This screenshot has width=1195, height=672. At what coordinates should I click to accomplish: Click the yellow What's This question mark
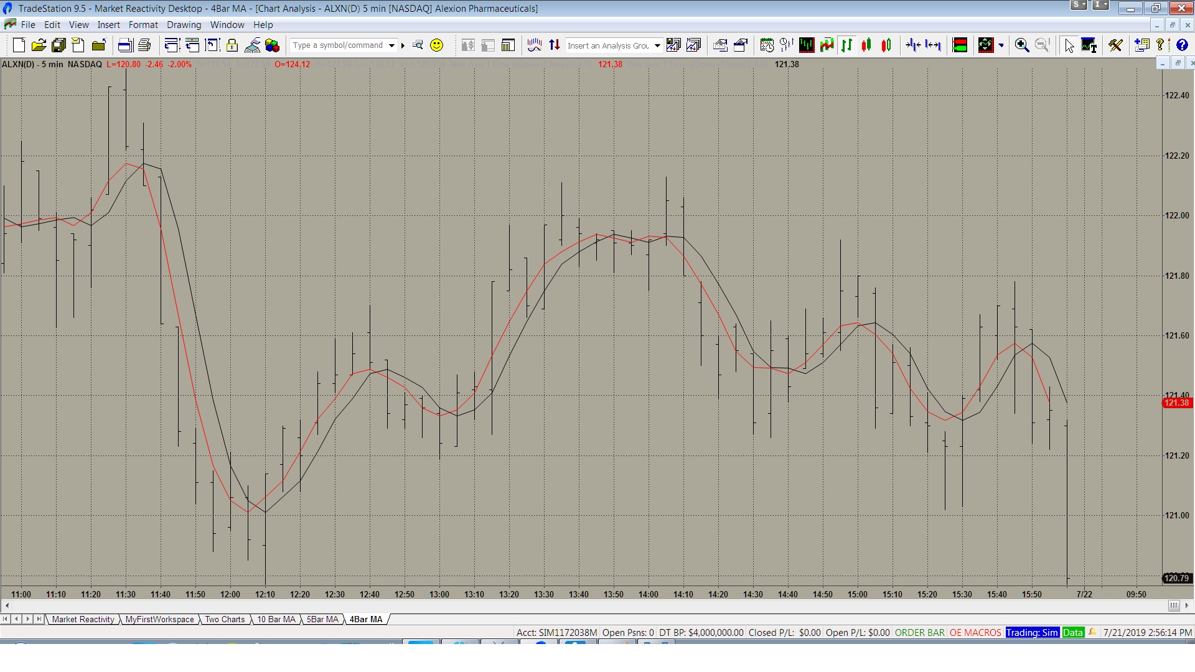pos(1161,45)
